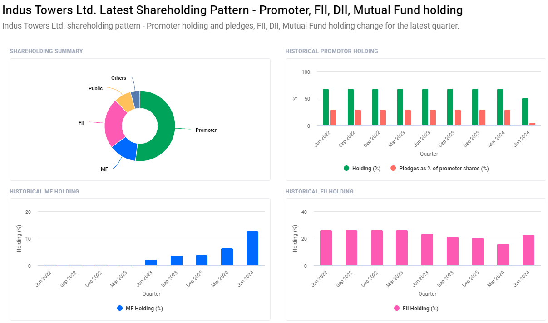548x323 pixels.
Task: Select the Others donut slice
Action: click(x=135, y=99)
